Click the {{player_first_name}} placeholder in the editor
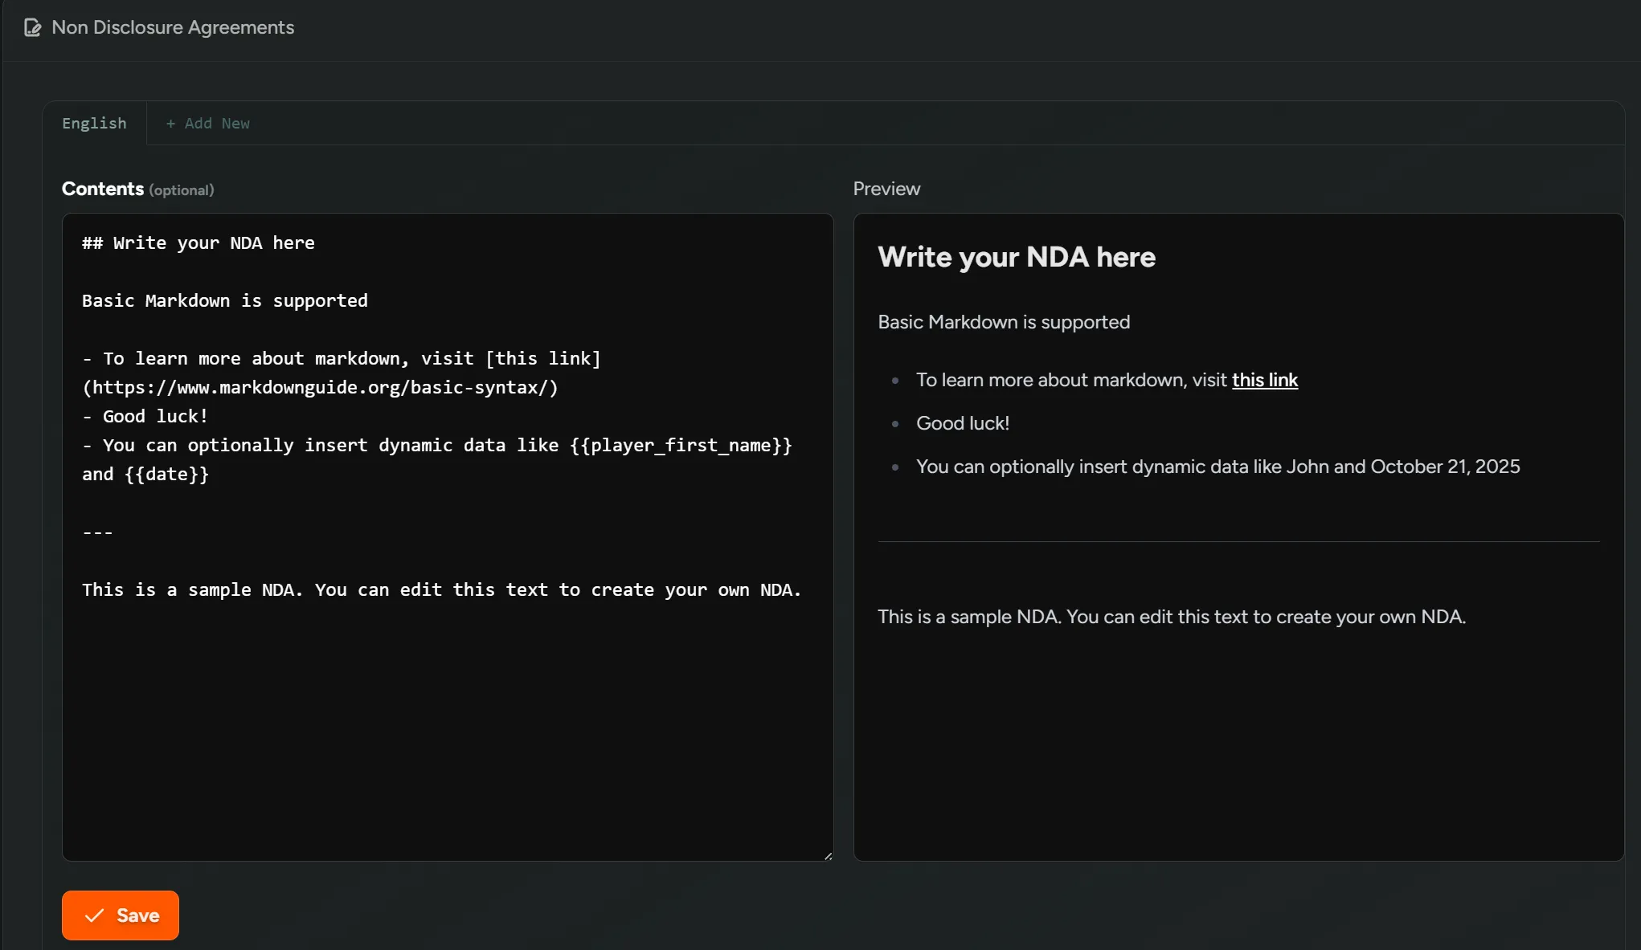Image resolution: width=1641 pixels, height=950 pixels. coord(681,446)
